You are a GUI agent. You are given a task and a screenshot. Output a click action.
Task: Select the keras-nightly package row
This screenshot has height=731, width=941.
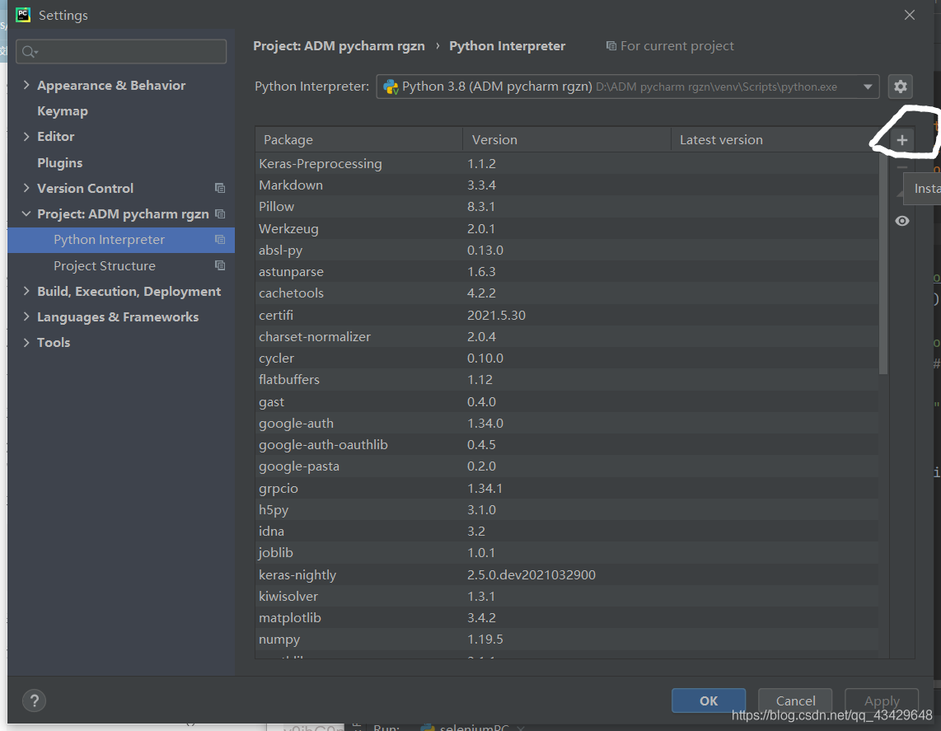point(567,574)
